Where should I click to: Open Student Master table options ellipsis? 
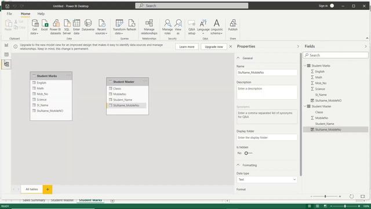tap(145, 81)
